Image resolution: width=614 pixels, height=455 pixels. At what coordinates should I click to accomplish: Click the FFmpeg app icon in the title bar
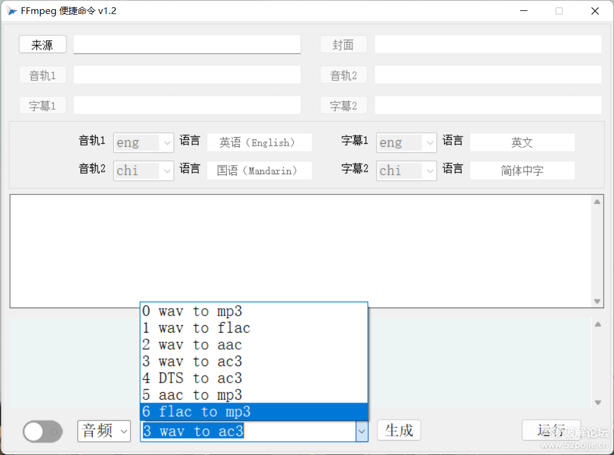(x=12, y=10)
